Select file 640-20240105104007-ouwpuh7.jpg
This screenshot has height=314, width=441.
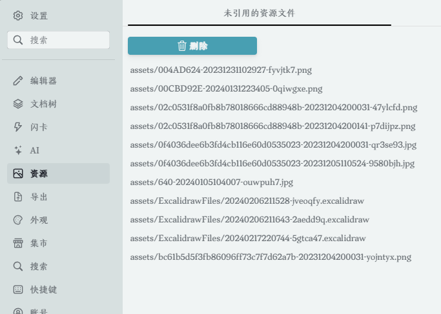(212, 182)
